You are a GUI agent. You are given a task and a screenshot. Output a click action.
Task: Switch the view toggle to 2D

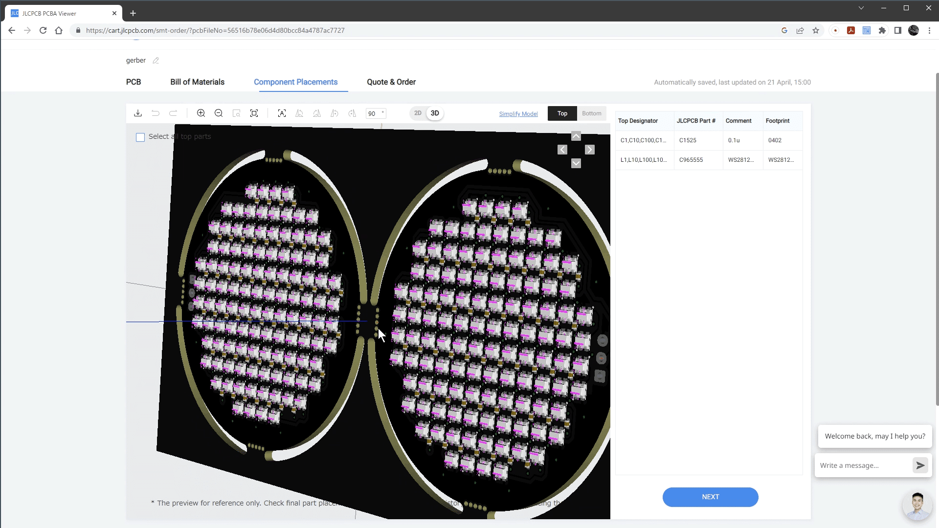pos(418,113)
